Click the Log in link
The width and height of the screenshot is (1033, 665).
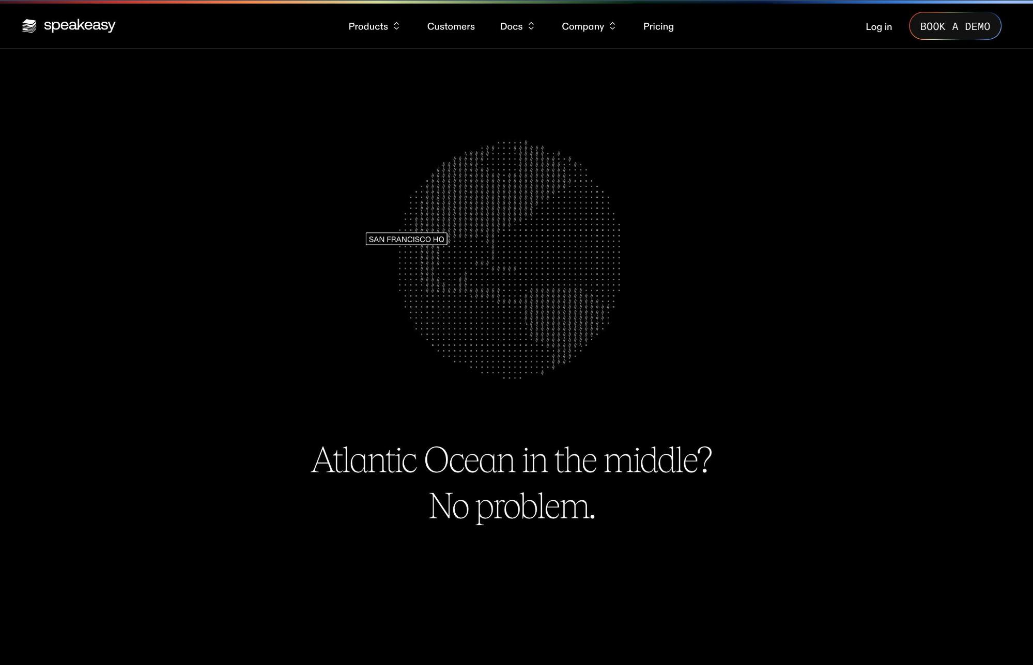878,27
